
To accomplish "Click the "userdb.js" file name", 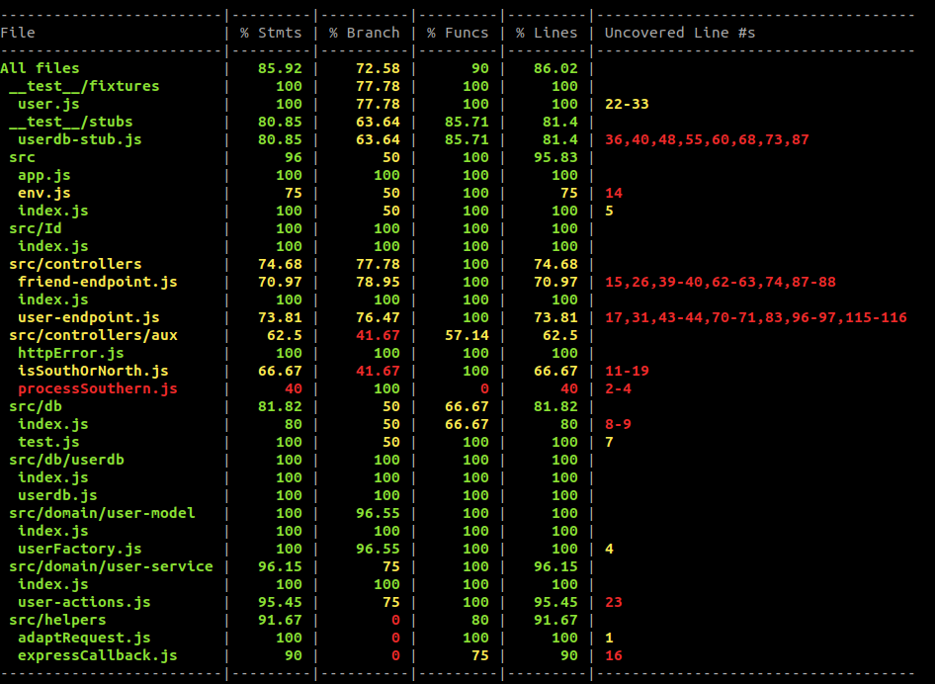I will pyautogui.click(x=58, y=495).
